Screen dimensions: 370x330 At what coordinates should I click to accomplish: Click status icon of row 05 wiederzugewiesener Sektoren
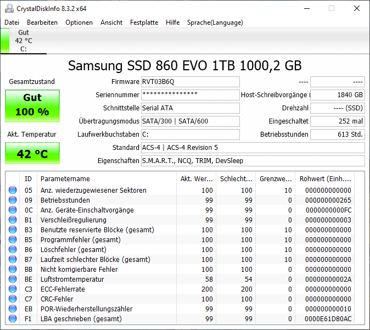tap(13, 190)
